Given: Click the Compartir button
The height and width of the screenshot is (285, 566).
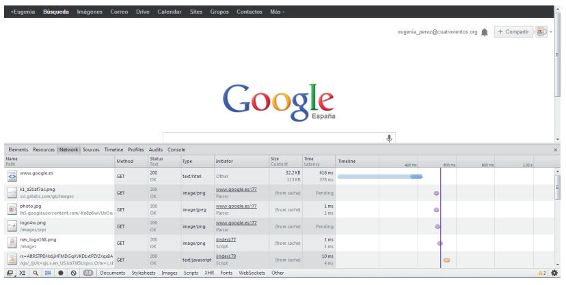Looking at the screenshot, I should tap(513, 31).
